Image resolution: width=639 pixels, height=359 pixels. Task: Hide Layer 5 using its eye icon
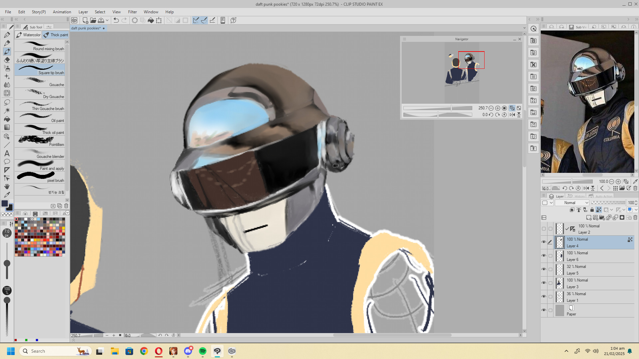(544, 269)
